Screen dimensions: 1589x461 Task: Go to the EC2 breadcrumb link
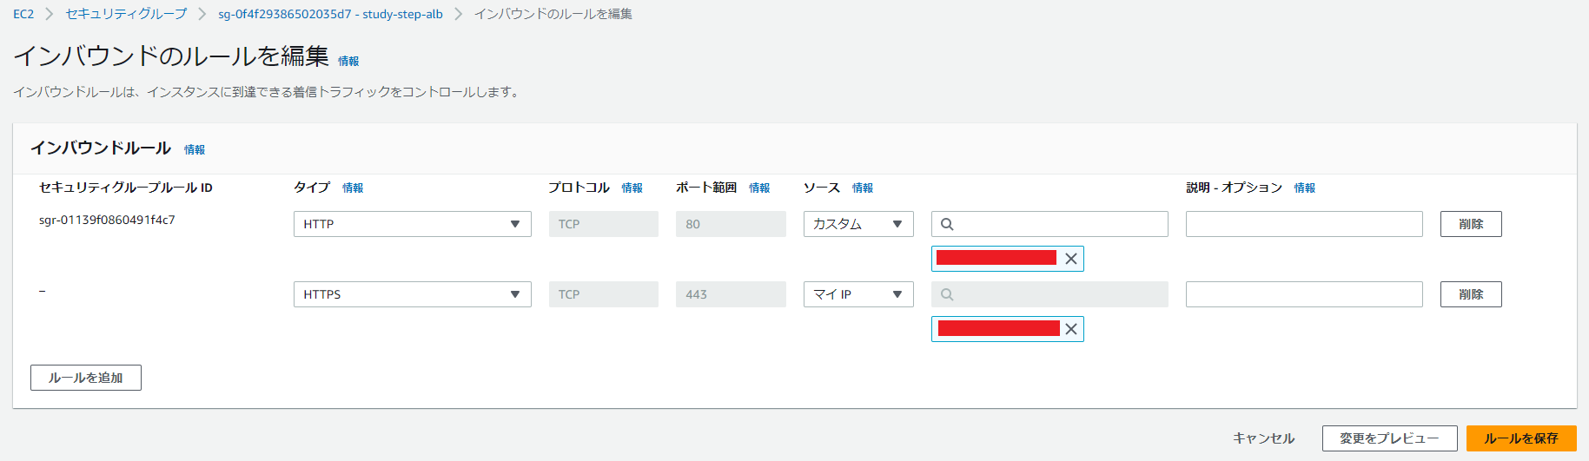point(23,14)
